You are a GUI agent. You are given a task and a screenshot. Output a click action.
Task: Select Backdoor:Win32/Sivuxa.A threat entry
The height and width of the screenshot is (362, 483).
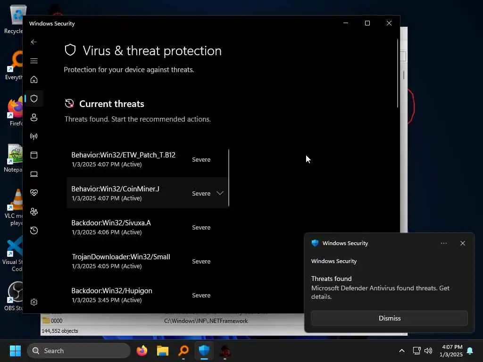[147, 227]
